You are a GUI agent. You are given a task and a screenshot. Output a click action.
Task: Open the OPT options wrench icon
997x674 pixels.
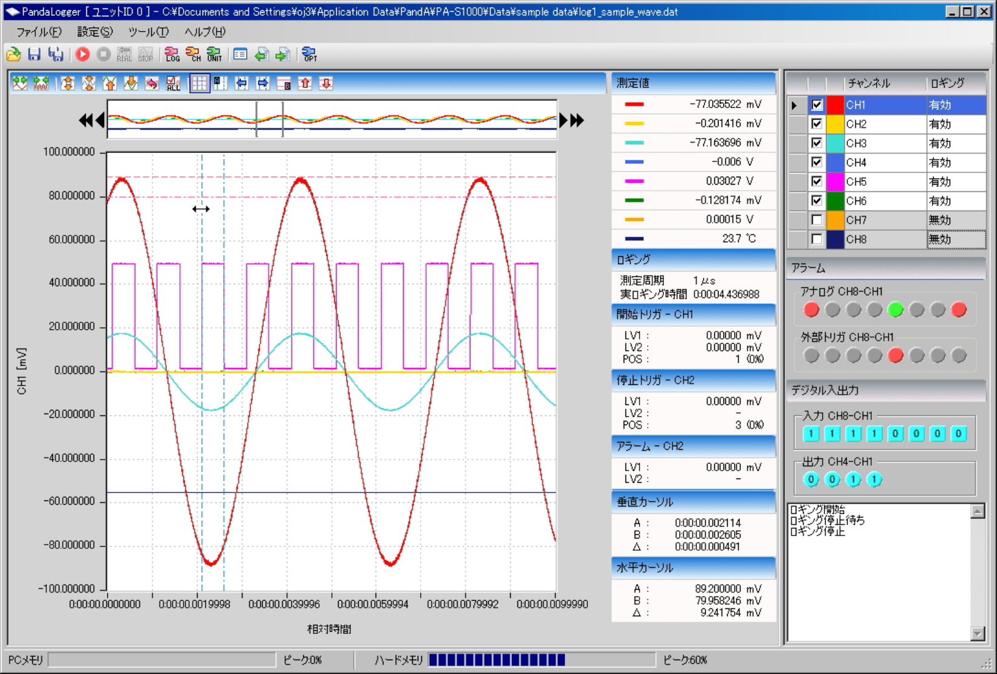click(309, 55)
